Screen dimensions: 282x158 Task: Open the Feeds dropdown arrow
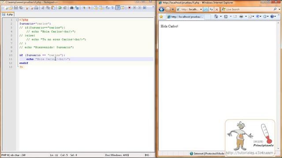point(230,17)
